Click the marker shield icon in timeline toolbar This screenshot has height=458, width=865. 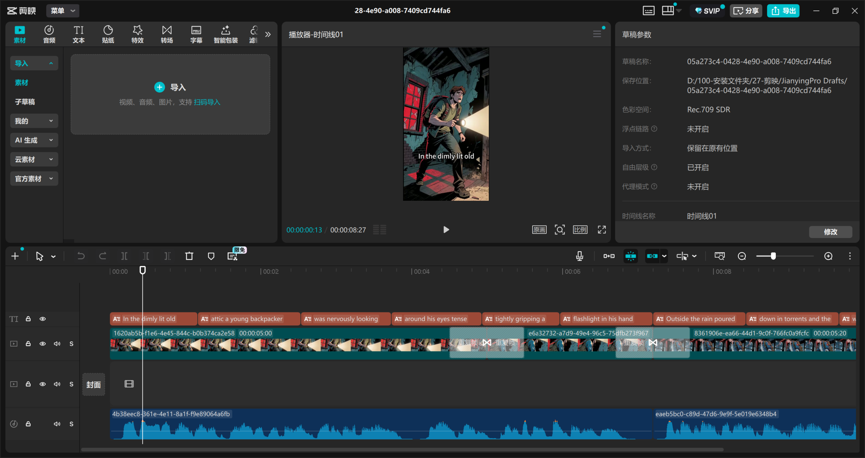pos(211,256)
